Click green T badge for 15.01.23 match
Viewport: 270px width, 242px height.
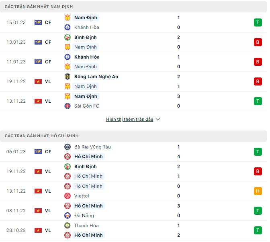pos(257,22)
